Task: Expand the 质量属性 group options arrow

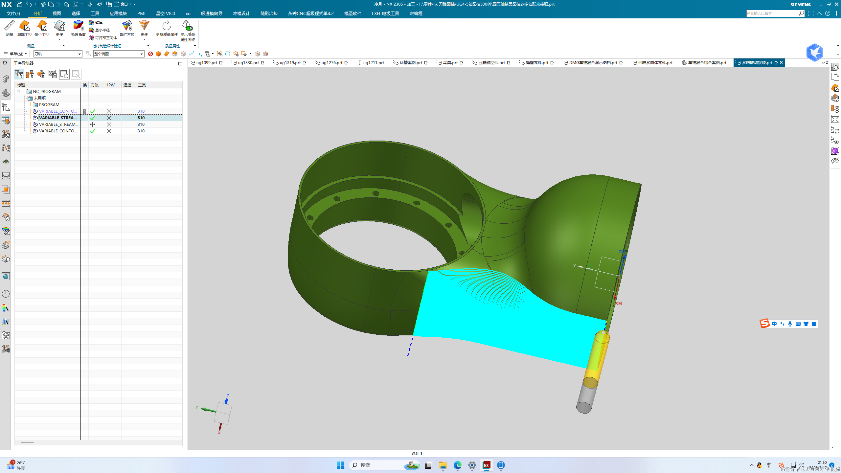Action: point(195,46)
